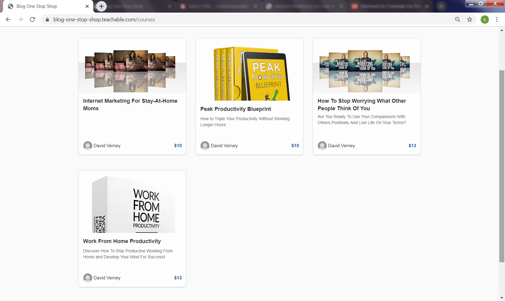Open the Chrome three-dot menu
The height and width of the screenshot is (301, 505).
point(497,20)
